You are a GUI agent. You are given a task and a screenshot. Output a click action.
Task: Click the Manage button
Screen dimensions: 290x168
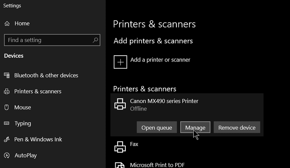(x=195, y=127)
